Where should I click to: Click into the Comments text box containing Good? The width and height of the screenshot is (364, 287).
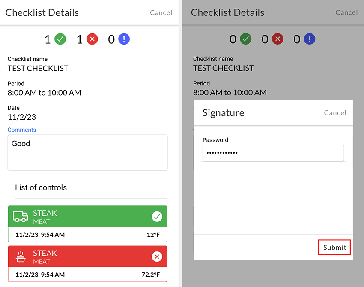point(87,153)
